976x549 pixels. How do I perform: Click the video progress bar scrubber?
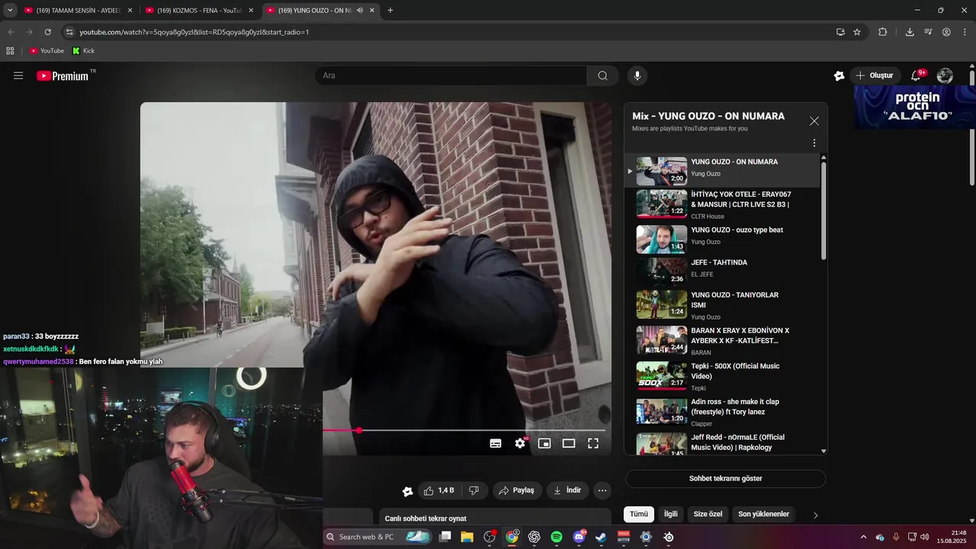[358, 431]
